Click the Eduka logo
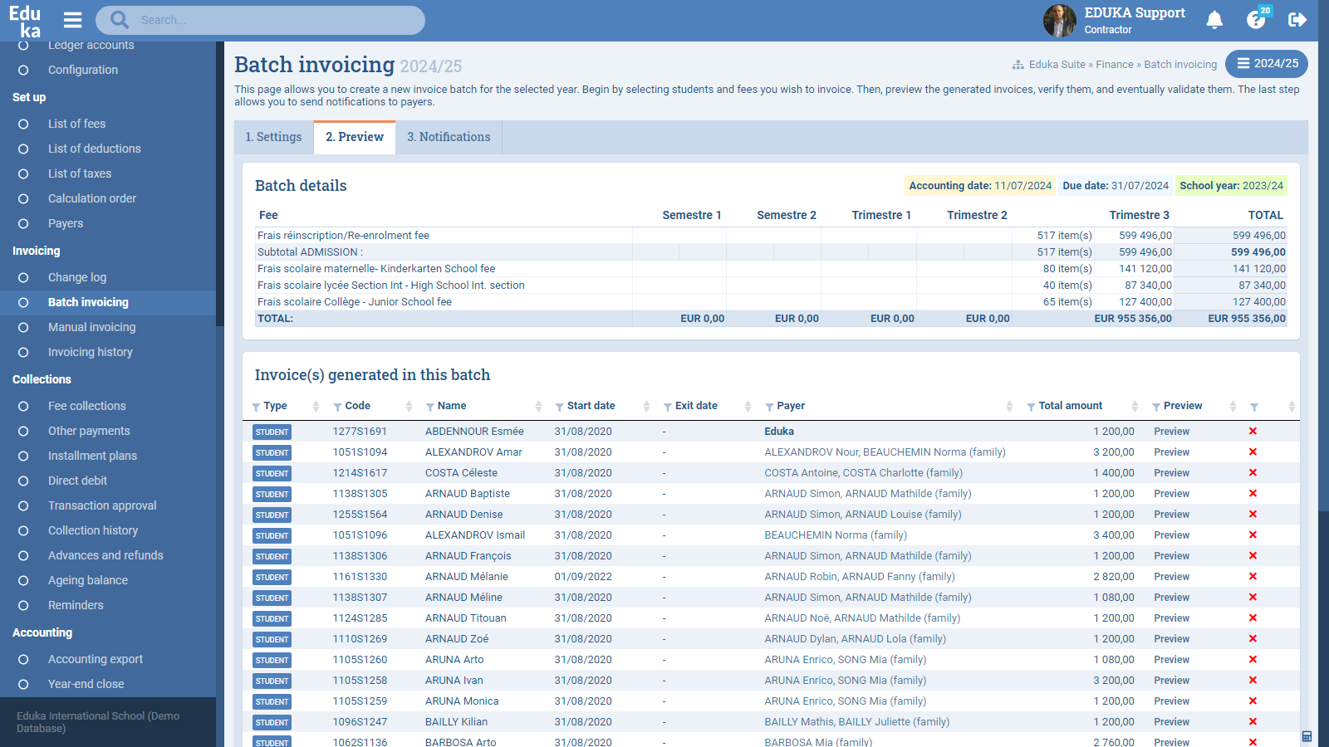Screen dimensions: 1329x747 coord(25,21)
